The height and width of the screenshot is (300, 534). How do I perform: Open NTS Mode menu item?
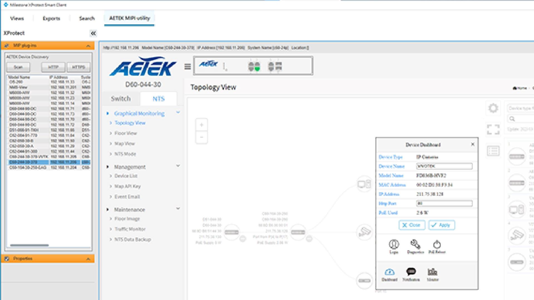pos(125,154)
